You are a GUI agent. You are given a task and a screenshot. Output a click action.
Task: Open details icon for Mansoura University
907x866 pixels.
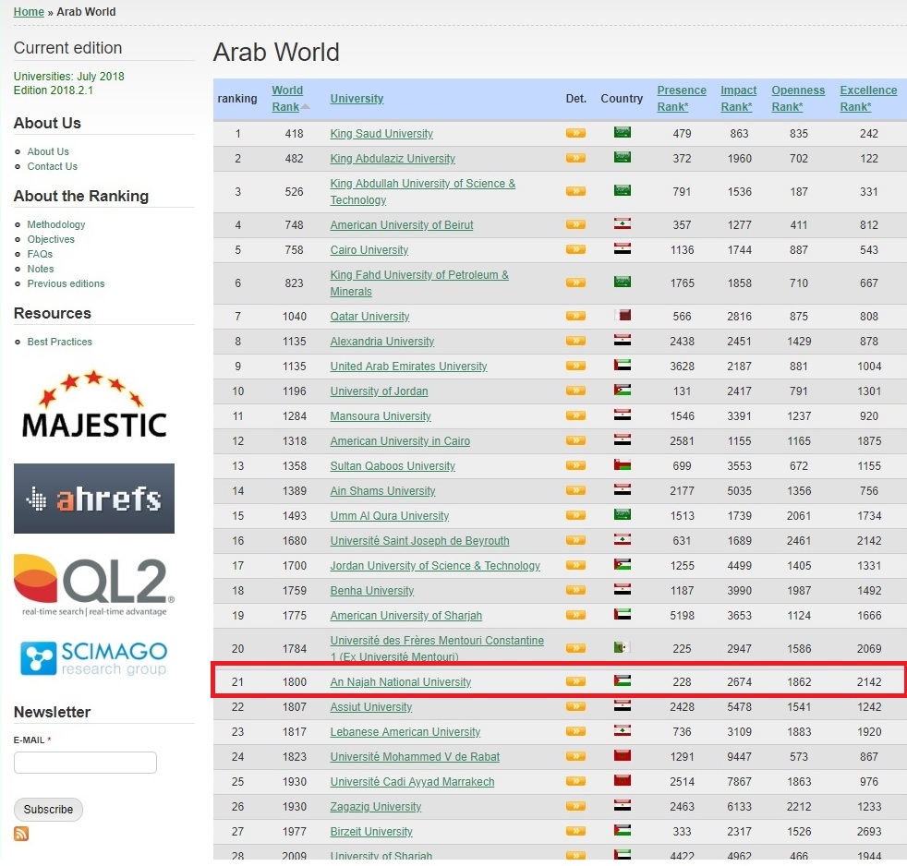click(x=575, y=415)
